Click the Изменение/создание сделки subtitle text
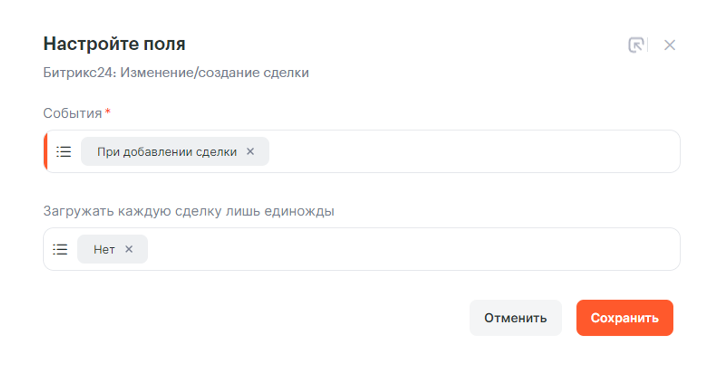This screenshot has height=368, width=723. [x=214, y=73]
